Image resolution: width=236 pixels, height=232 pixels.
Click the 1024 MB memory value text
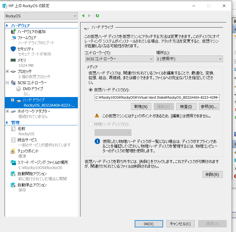click(26, 65)
